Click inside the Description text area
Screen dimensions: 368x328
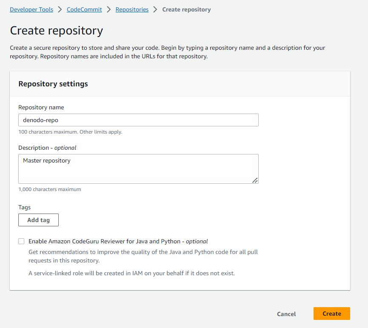(138, 169)
